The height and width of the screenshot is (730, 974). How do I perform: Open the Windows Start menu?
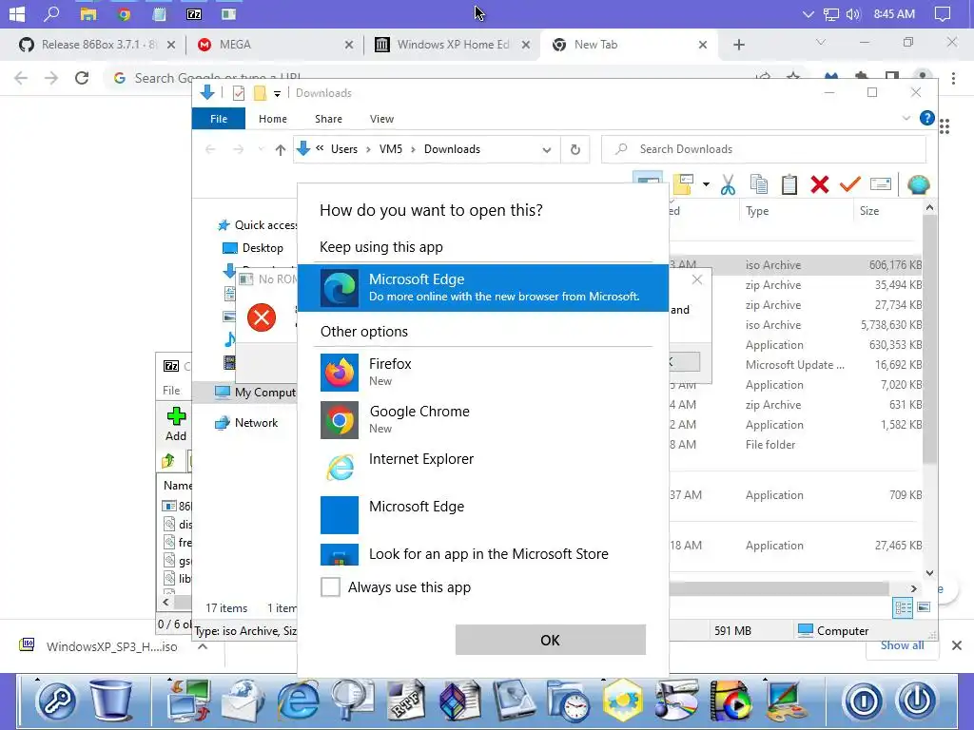point(17,13)
